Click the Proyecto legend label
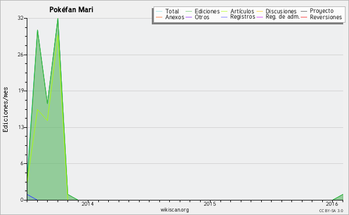Image resolution: width=349 pixels, height=215 pixels. [322, 11]
